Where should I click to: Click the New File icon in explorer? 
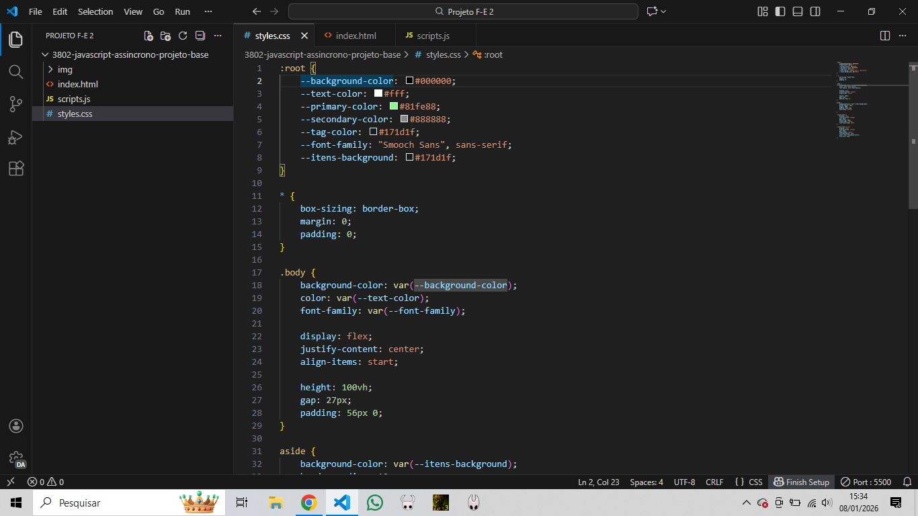[x=149, y=36]
